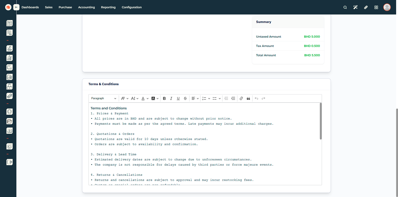
Task: Click the headset support icon in sidebar
Action: [10, 112]
